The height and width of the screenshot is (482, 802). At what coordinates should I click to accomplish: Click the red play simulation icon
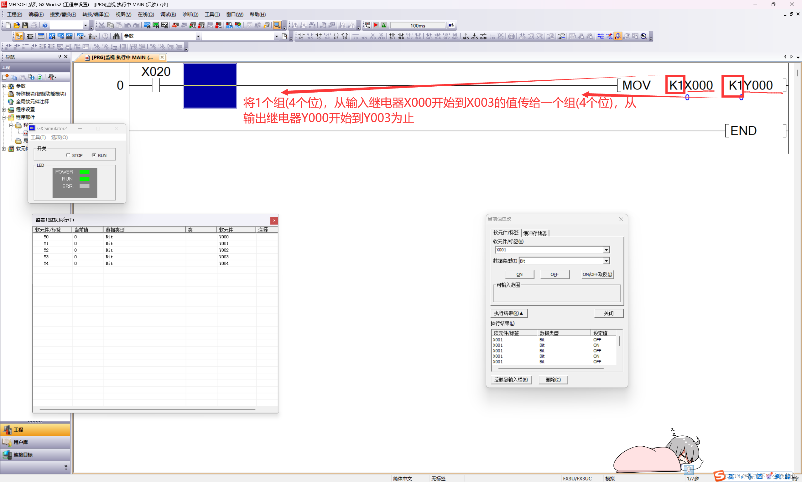point(376,25)
